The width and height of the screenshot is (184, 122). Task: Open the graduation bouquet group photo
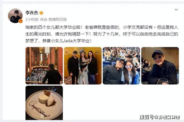tap(83, 66)
